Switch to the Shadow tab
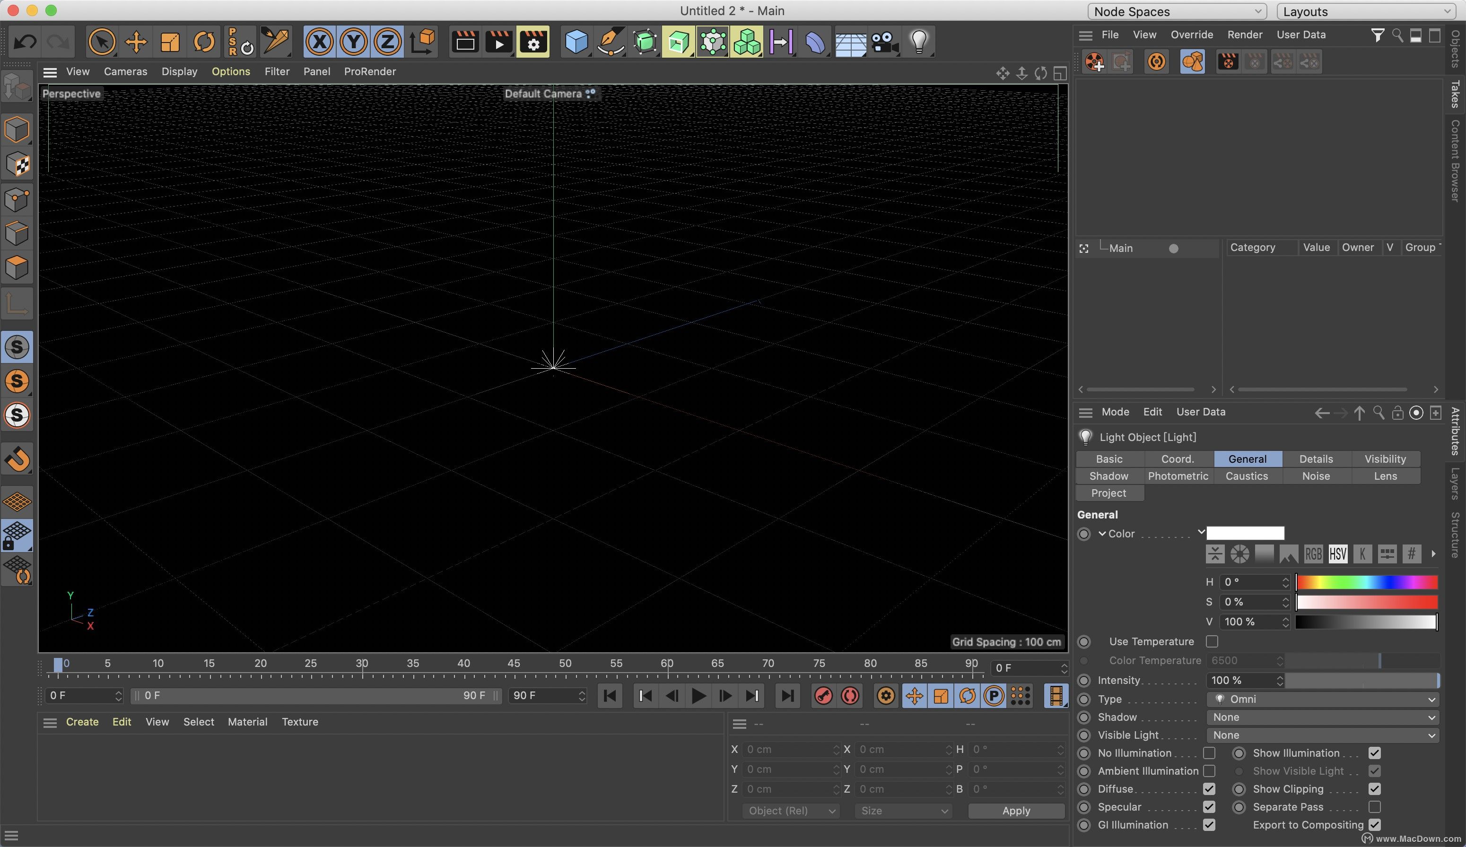The width and height of the screenshot is (1466, 847). click(1109, 476)
